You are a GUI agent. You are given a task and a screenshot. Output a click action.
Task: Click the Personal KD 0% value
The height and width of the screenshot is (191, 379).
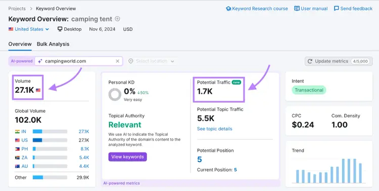tap(129, 91)
